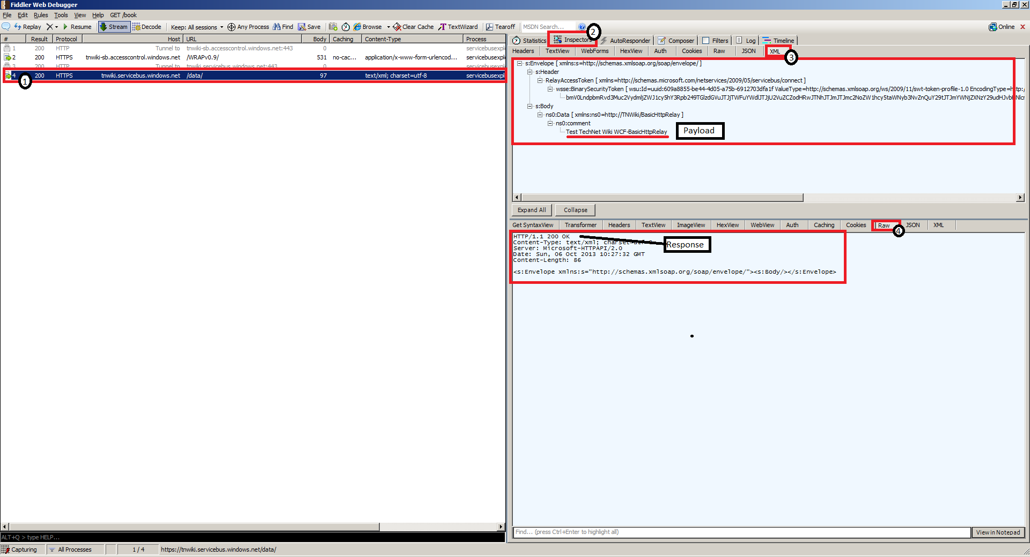Click the Remove sessions X icon
Screen dimensions: 1030x557
point(49,27)
